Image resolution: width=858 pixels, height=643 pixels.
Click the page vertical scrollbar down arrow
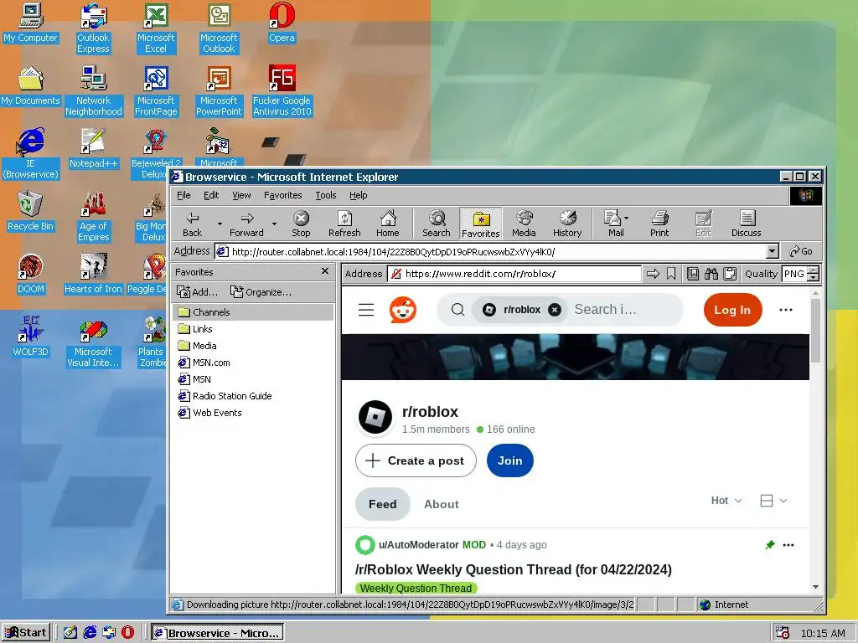(816, 587)
